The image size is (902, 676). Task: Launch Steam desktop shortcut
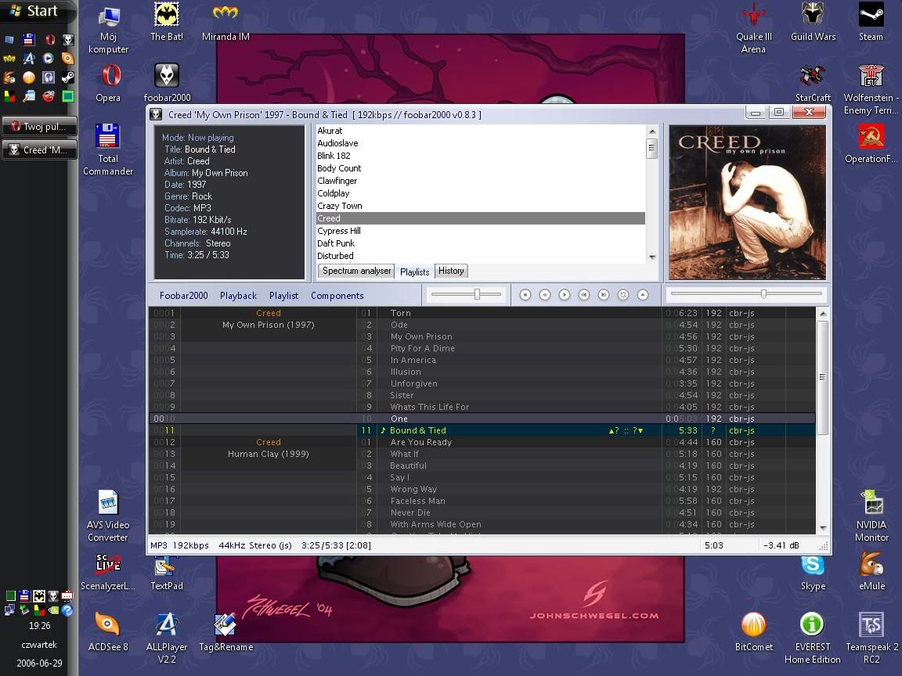(871, 22)
